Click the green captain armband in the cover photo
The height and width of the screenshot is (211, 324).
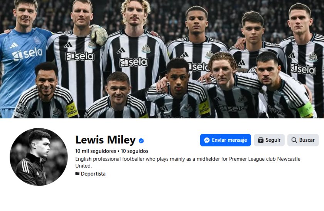point(305,110)
